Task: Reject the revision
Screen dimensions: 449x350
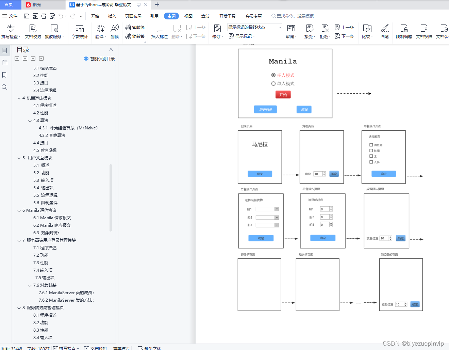Action: pyautogui.click(x=325, y=31)
